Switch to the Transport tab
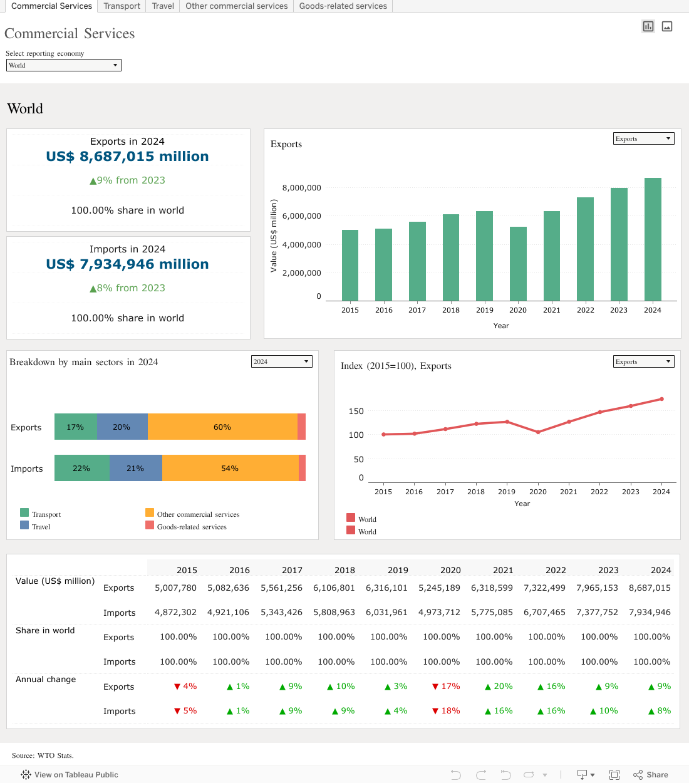 click(122, 6)
